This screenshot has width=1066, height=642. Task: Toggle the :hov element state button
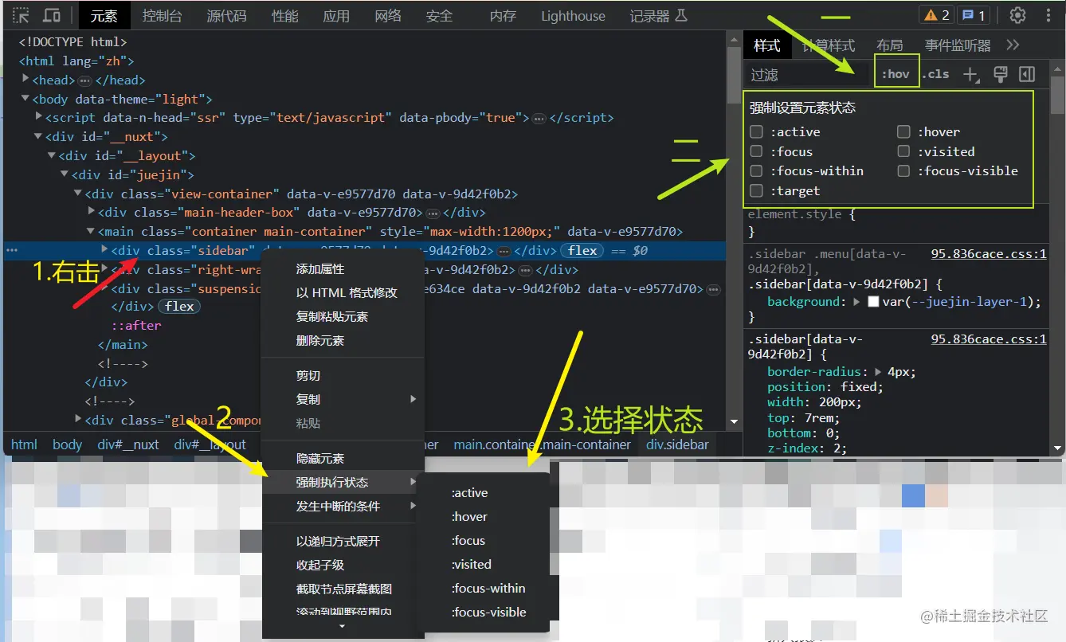pos(896,74)
